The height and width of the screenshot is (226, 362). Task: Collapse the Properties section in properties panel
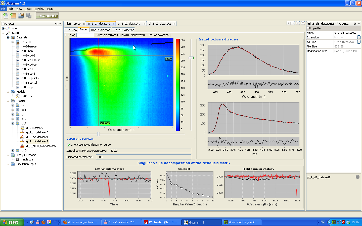click(x=308, y=28)
